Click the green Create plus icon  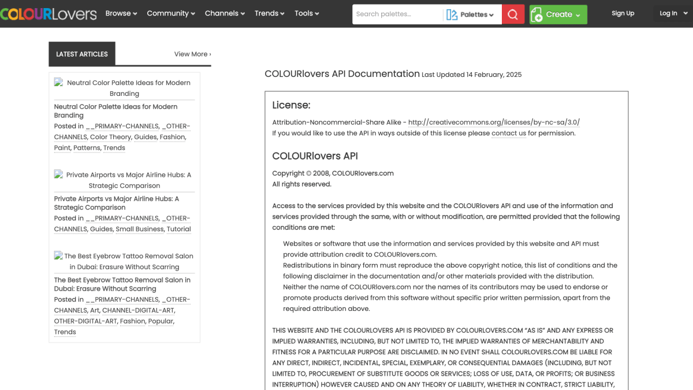pos(536,14)
